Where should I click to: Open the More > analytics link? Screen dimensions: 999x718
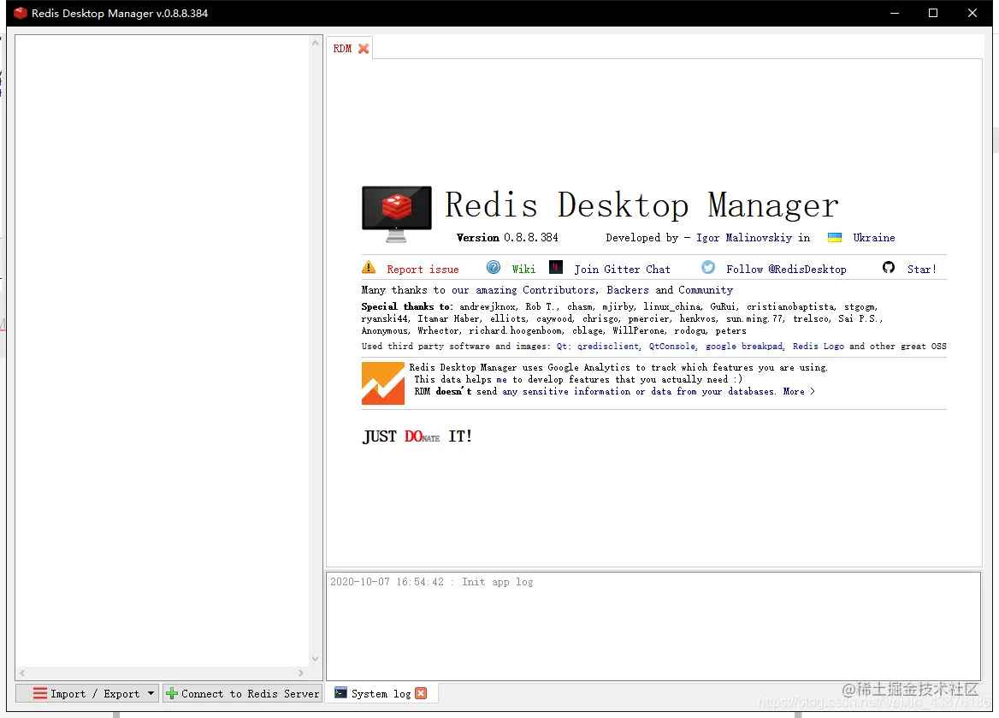click(798, 392)
